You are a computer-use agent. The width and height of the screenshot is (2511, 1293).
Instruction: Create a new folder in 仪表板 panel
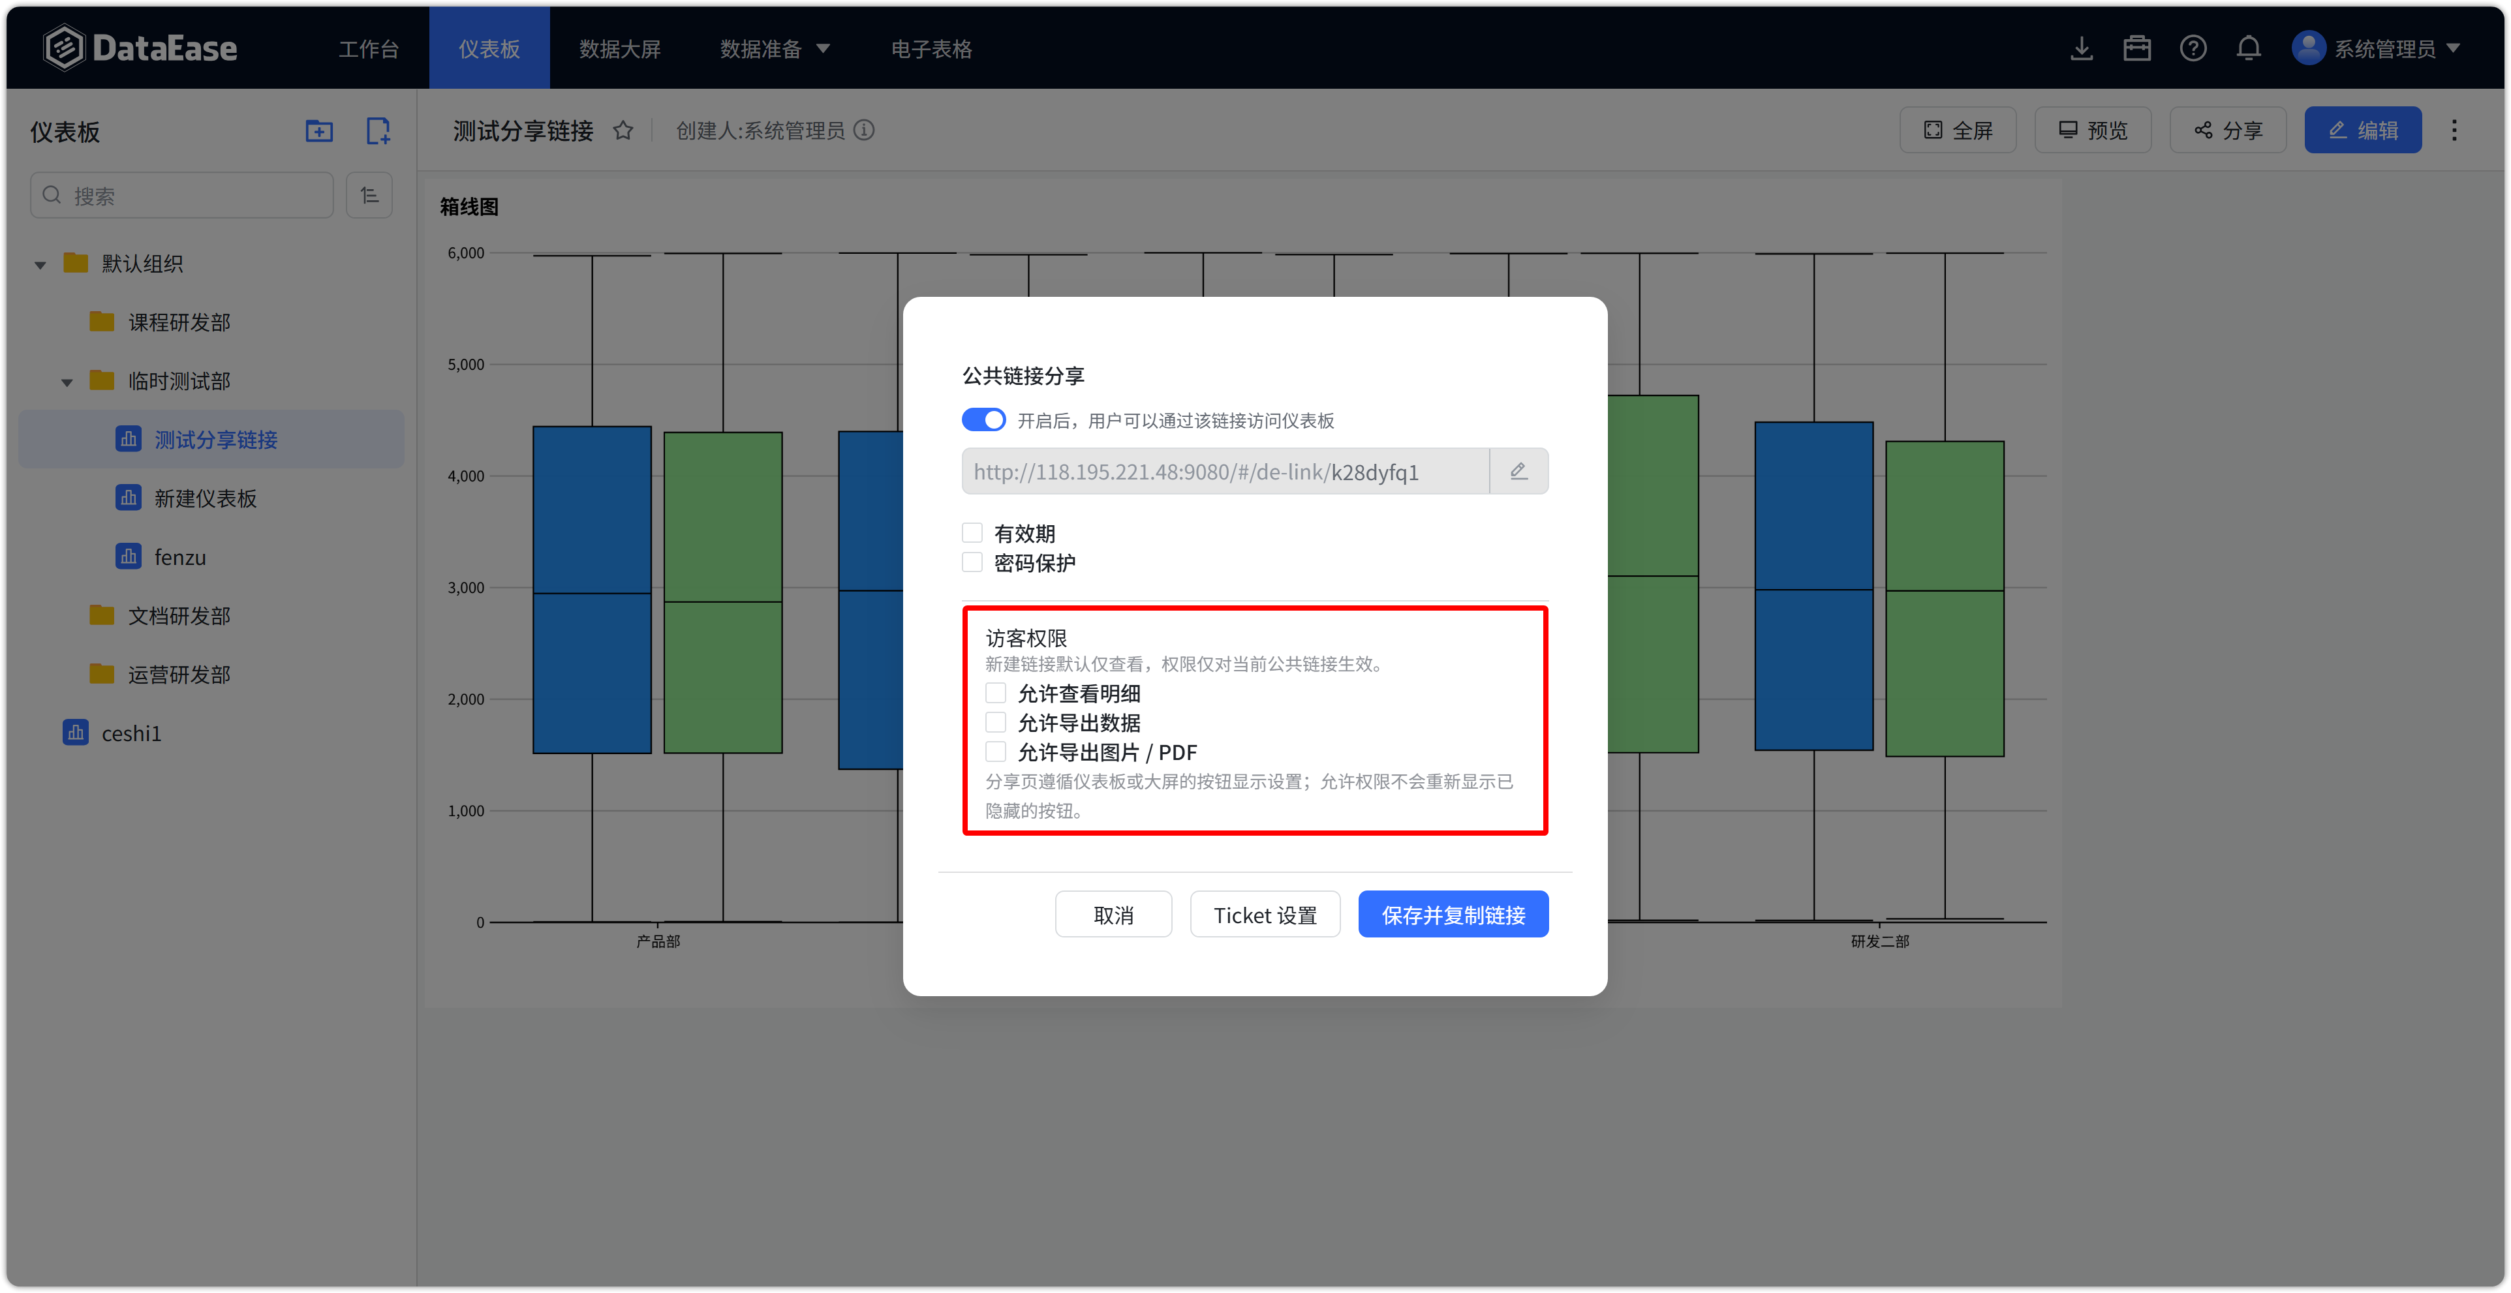[318, 130]
